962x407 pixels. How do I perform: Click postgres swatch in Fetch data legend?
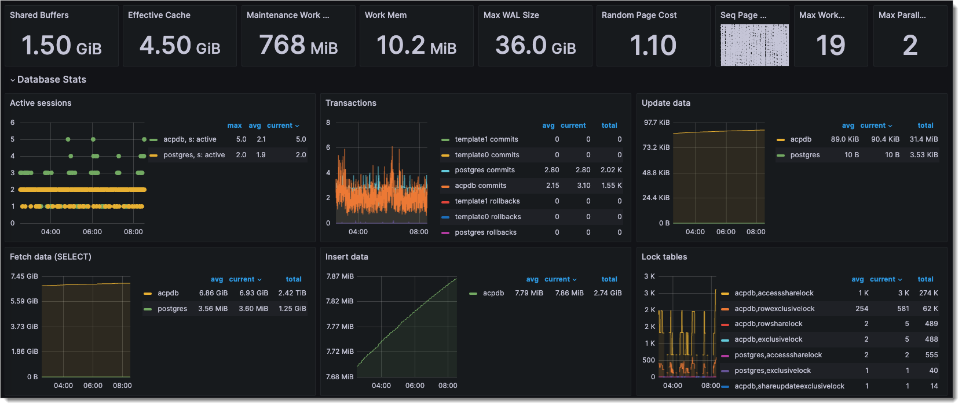148,309
